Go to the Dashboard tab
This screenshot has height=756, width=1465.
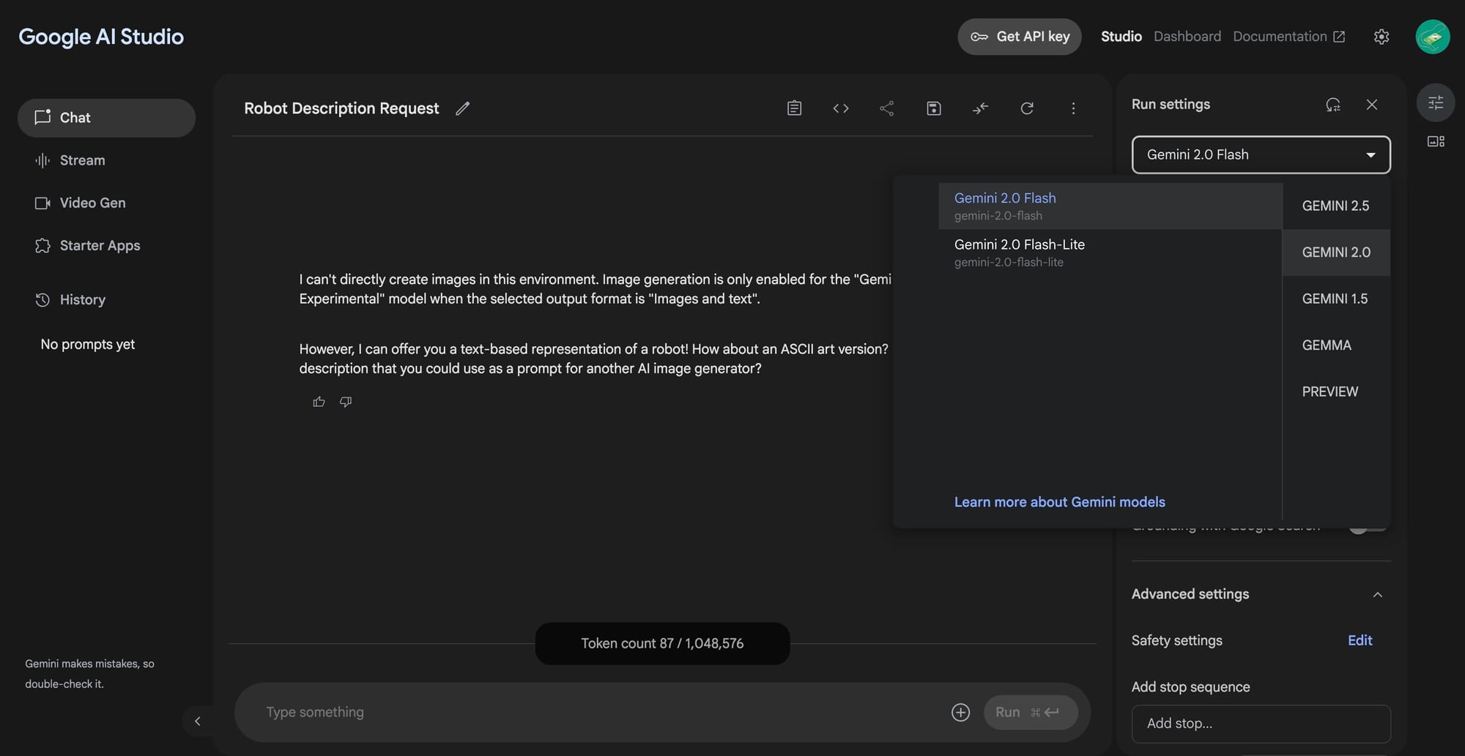pyautogui.click(x=1187, y=37)
